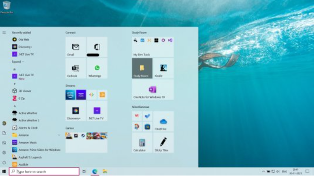The height and width of the screenshot is (176, 314).
Task: Click the Microsoft Edge taskbar icon
Action: [x=94, y=171]
